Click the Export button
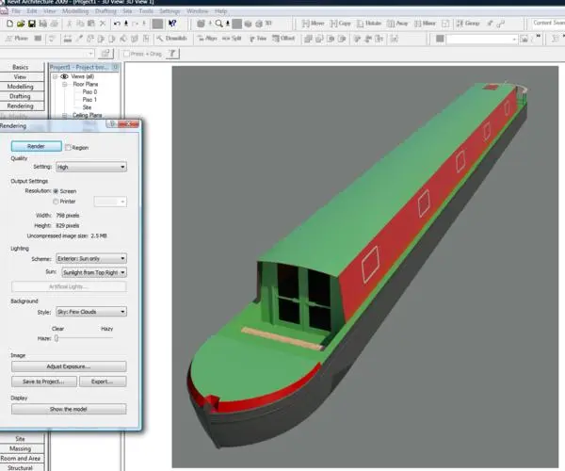The image size is (565, 471). [103, 382]
